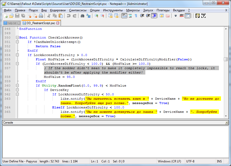Close the Console panel with X
Screen dimensions: 231x166
tap(226, 123)
